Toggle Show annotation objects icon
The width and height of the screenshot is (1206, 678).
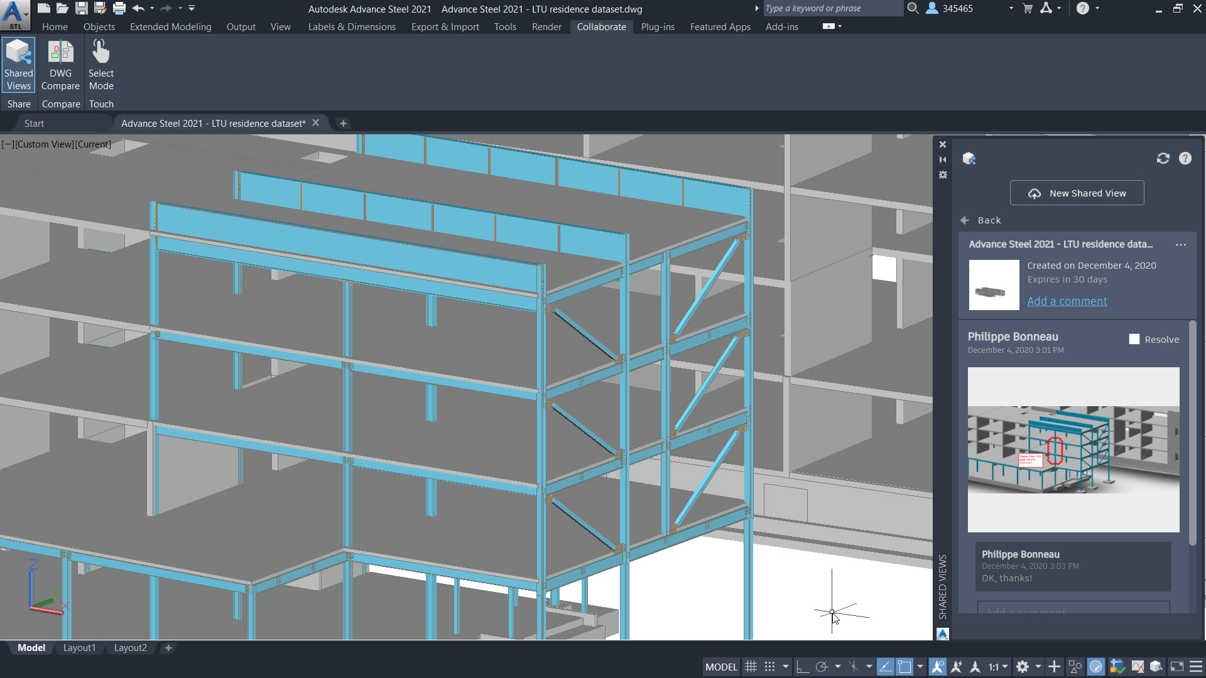coord(937,667)
